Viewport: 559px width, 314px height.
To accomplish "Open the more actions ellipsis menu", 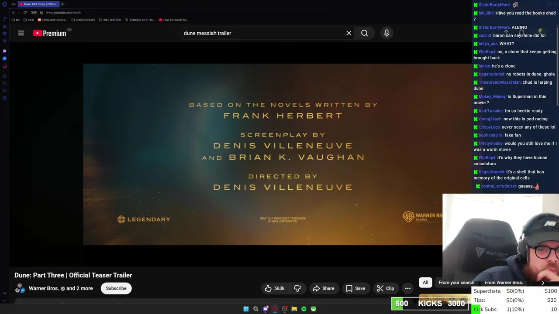I will 407,288.
